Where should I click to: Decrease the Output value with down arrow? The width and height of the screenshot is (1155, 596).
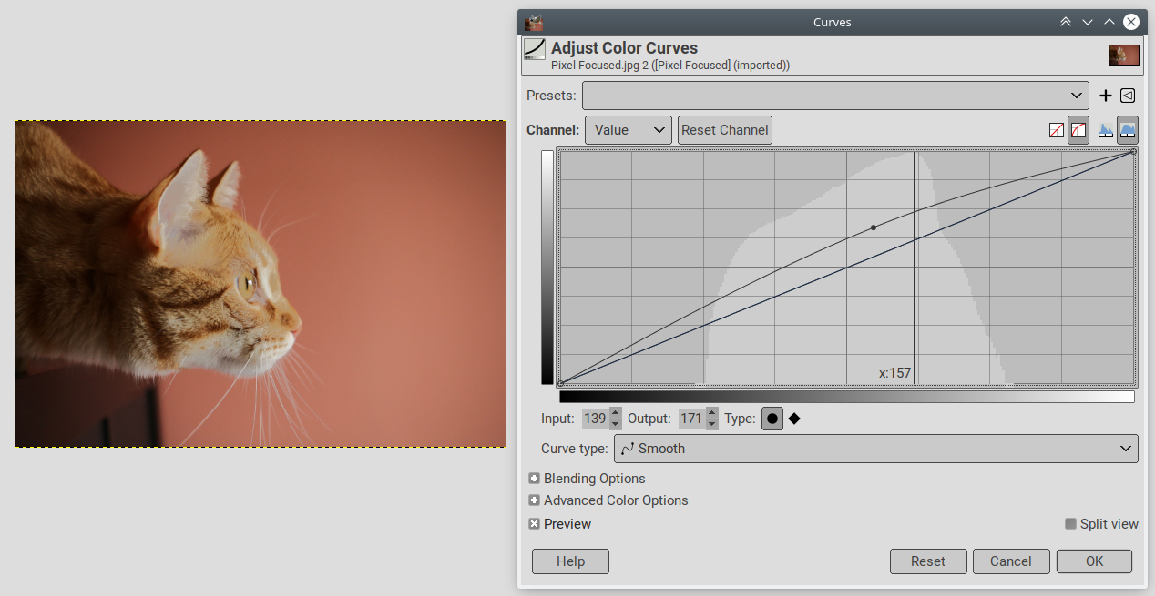pyautogui.click(x=712, y=424)
